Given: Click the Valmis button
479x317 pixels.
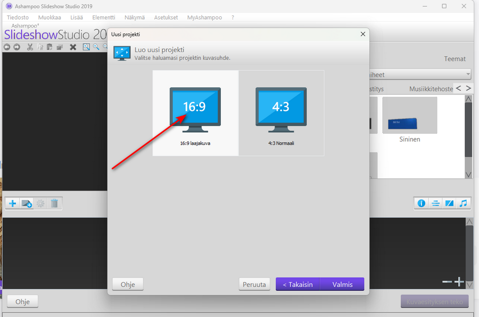Looking at the screenshot, I should click(342, 284).
